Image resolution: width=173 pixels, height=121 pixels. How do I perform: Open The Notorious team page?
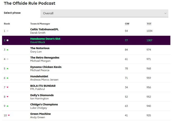[40, 48]
